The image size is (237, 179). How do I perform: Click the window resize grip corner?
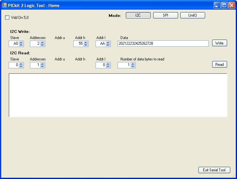click(234, 176)
